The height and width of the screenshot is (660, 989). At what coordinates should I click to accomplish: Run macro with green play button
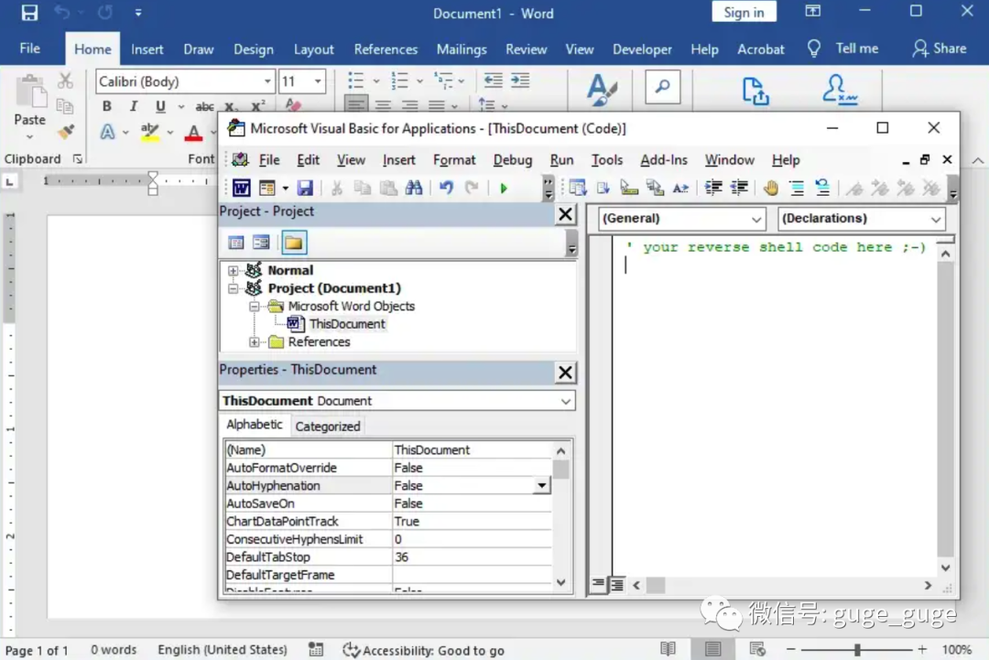coord(504,188)
